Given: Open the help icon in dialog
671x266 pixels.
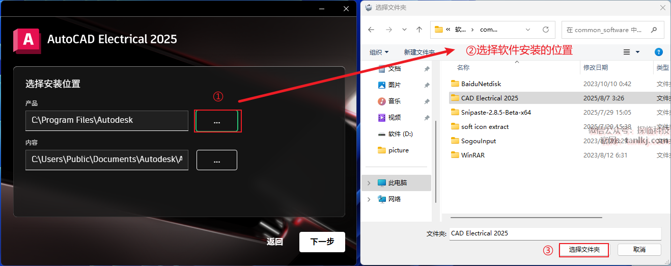Looking at the screenshot, I should [659, 52].
